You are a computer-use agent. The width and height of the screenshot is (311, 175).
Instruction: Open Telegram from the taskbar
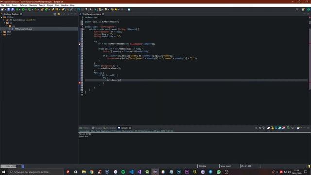pos(210,172)
